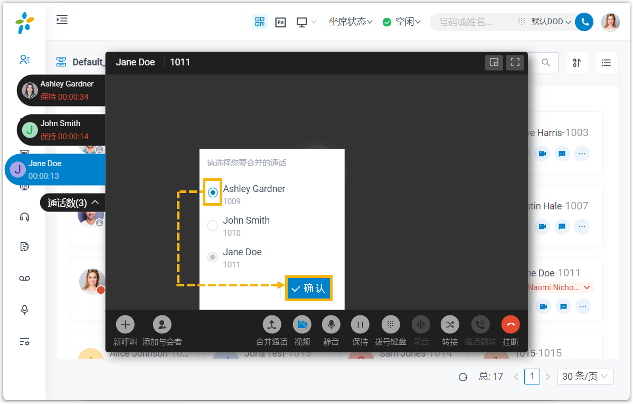The image size is (633, 404).
Task: Switch to the held John Smith call
Action: pyautogui.click(x=61, y=130)
